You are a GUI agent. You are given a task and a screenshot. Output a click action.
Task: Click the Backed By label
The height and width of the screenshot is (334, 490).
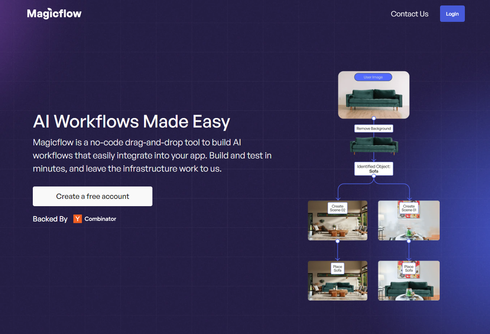[x=50, y=219]
